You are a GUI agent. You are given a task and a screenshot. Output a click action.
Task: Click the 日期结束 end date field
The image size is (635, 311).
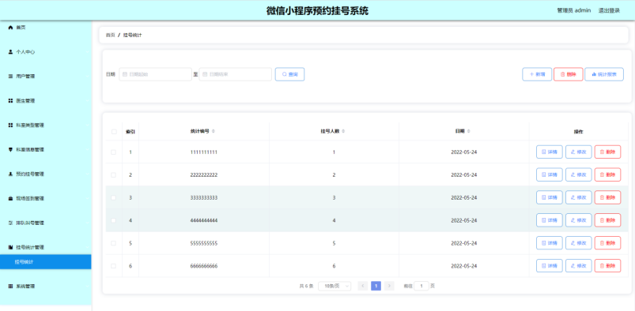tap(236, 74)
